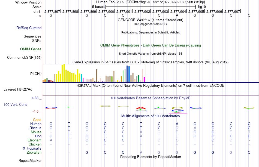Click the hg19 label beside scale bar
The width and height of the screenshot is (259, 167).
(x=202, y=7)
